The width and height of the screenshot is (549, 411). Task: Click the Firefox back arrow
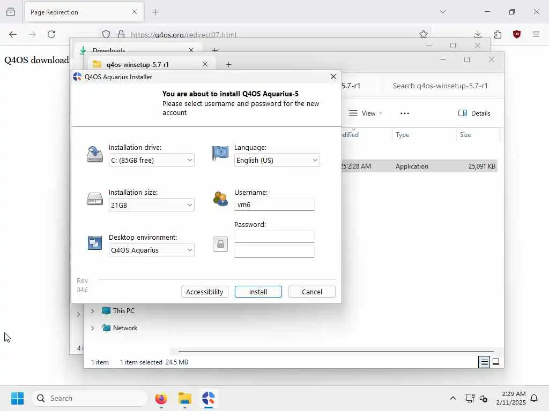(x=13, y=34)
